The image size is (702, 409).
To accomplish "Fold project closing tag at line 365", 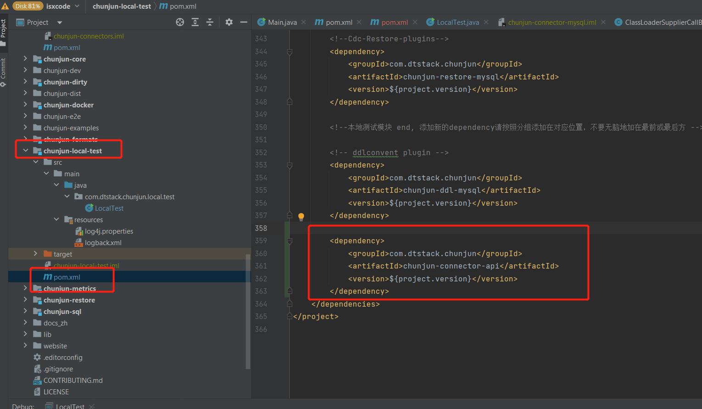I will pyautogui.click(x=290, y=317).
